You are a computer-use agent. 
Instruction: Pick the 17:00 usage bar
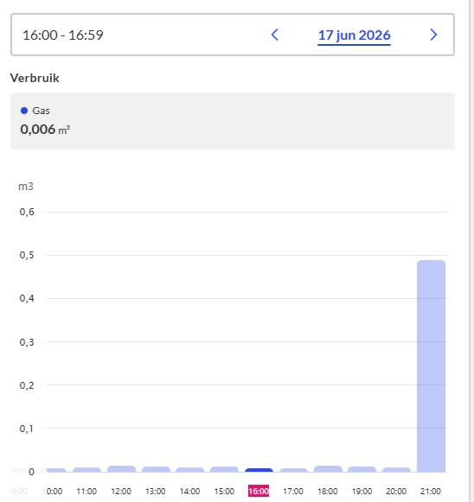[x=293, y=470]
